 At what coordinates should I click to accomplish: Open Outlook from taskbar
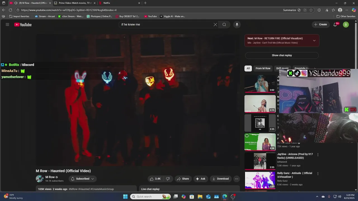(208, 197)
